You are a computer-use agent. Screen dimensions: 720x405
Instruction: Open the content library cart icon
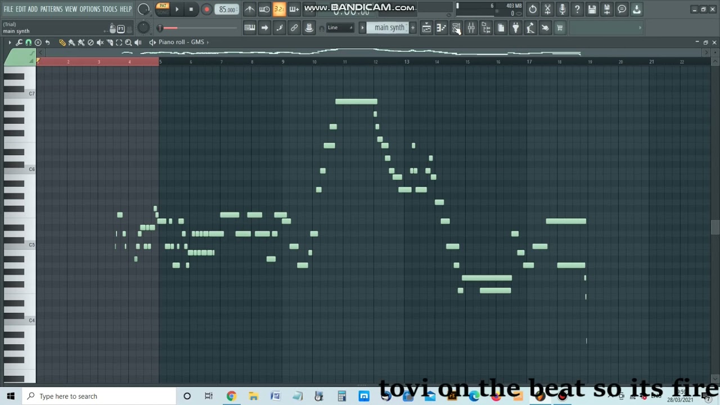[x=560, y=28]
